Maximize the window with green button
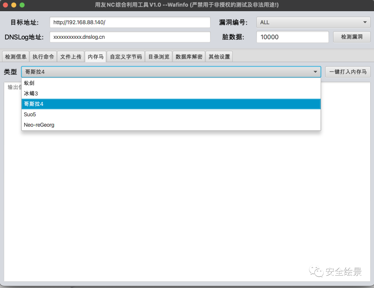Image resolution: width=374 pixels, height=288 pixels. pos(22,5)
